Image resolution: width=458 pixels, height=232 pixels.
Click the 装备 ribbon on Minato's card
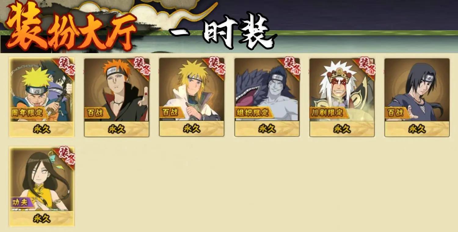pyautogui.click(x=216, y=66)
